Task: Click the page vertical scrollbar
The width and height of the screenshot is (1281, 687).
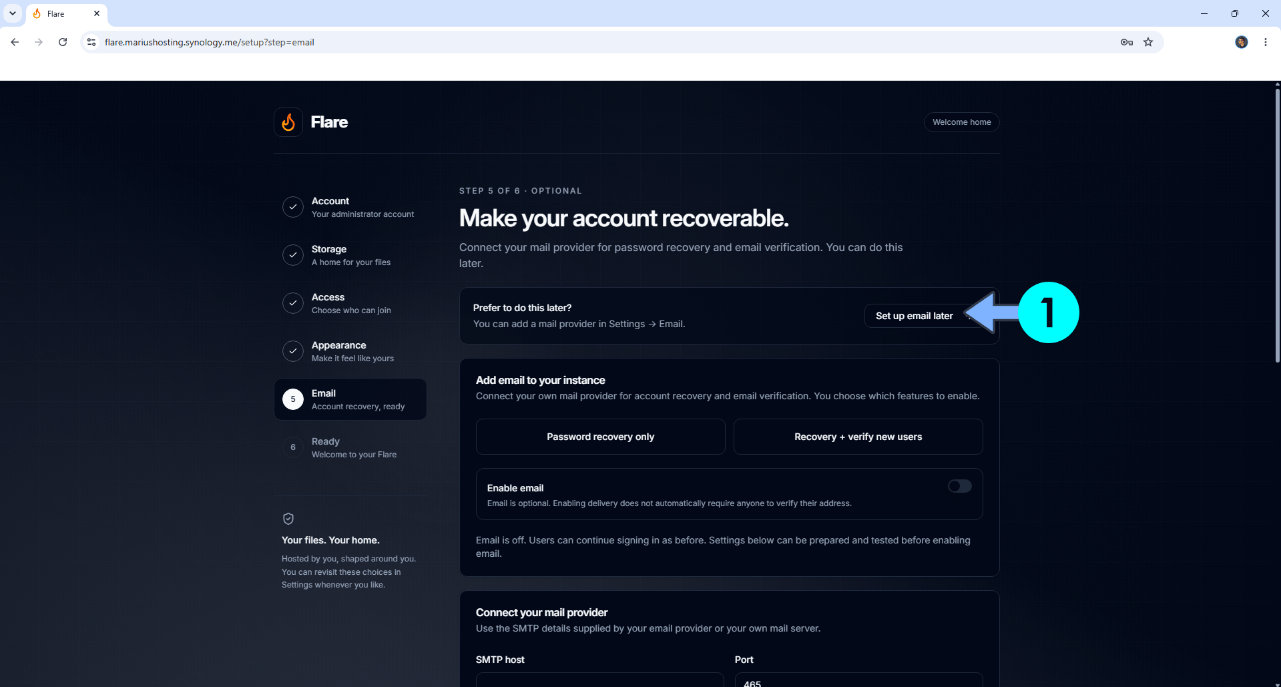Action: click(x=1277, y=227)
